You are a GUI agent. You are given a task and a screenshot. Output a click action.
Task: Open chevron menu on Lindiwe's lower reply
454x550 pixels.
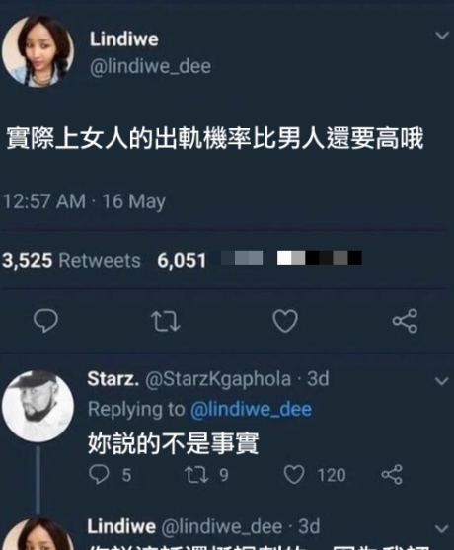coord(442,528)
